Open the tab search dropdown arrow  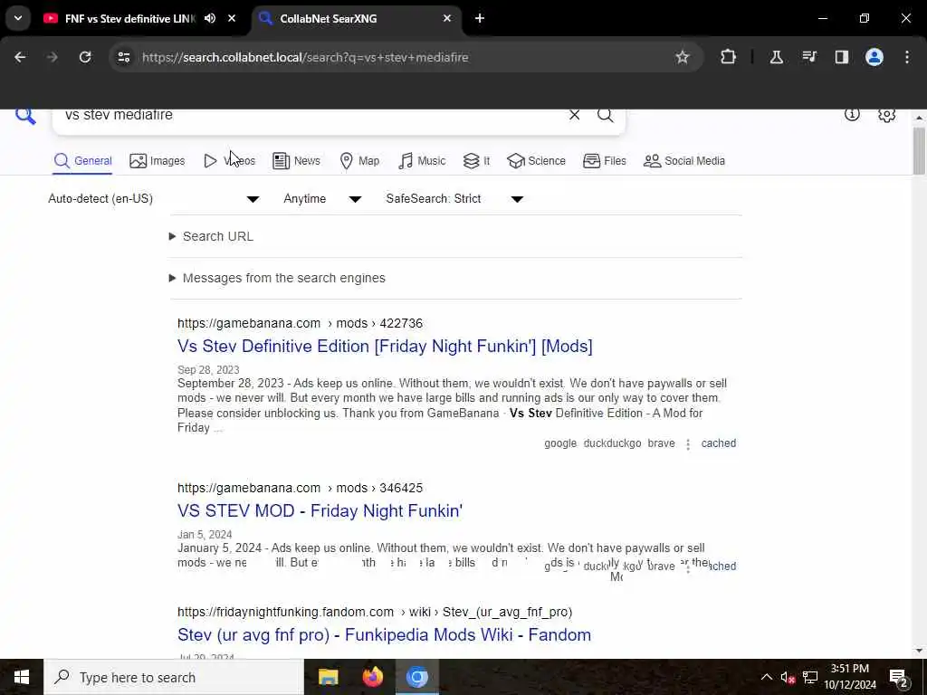[18, 18]
